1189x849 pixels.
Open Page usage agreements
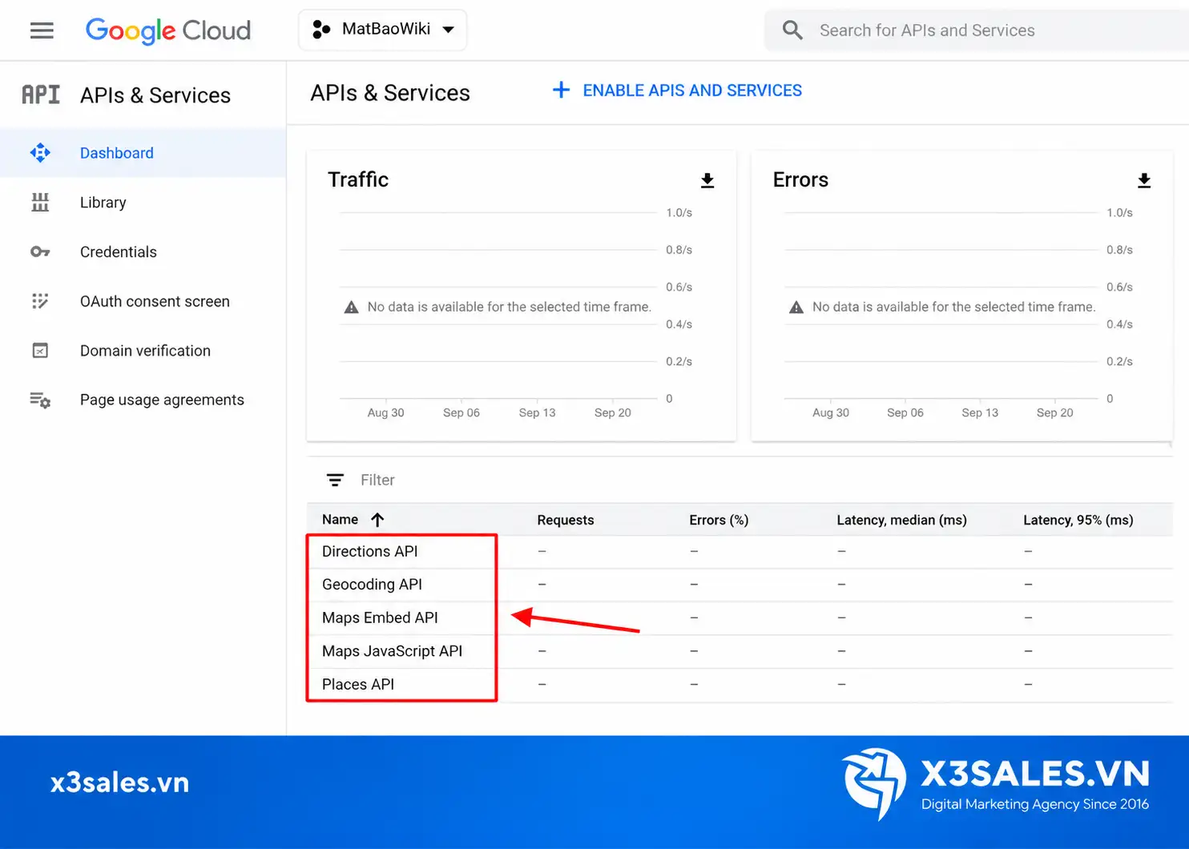point(162,400)
